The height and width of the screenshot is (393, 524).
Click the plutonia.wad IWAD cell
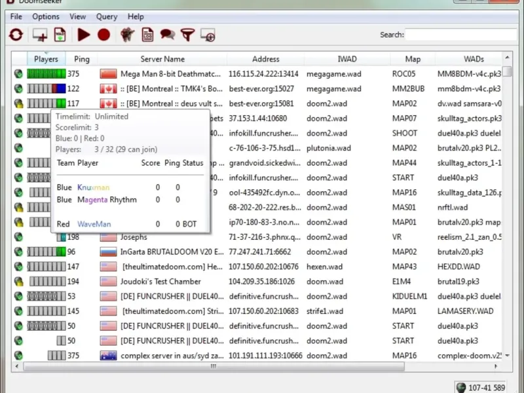pos(329,148)
